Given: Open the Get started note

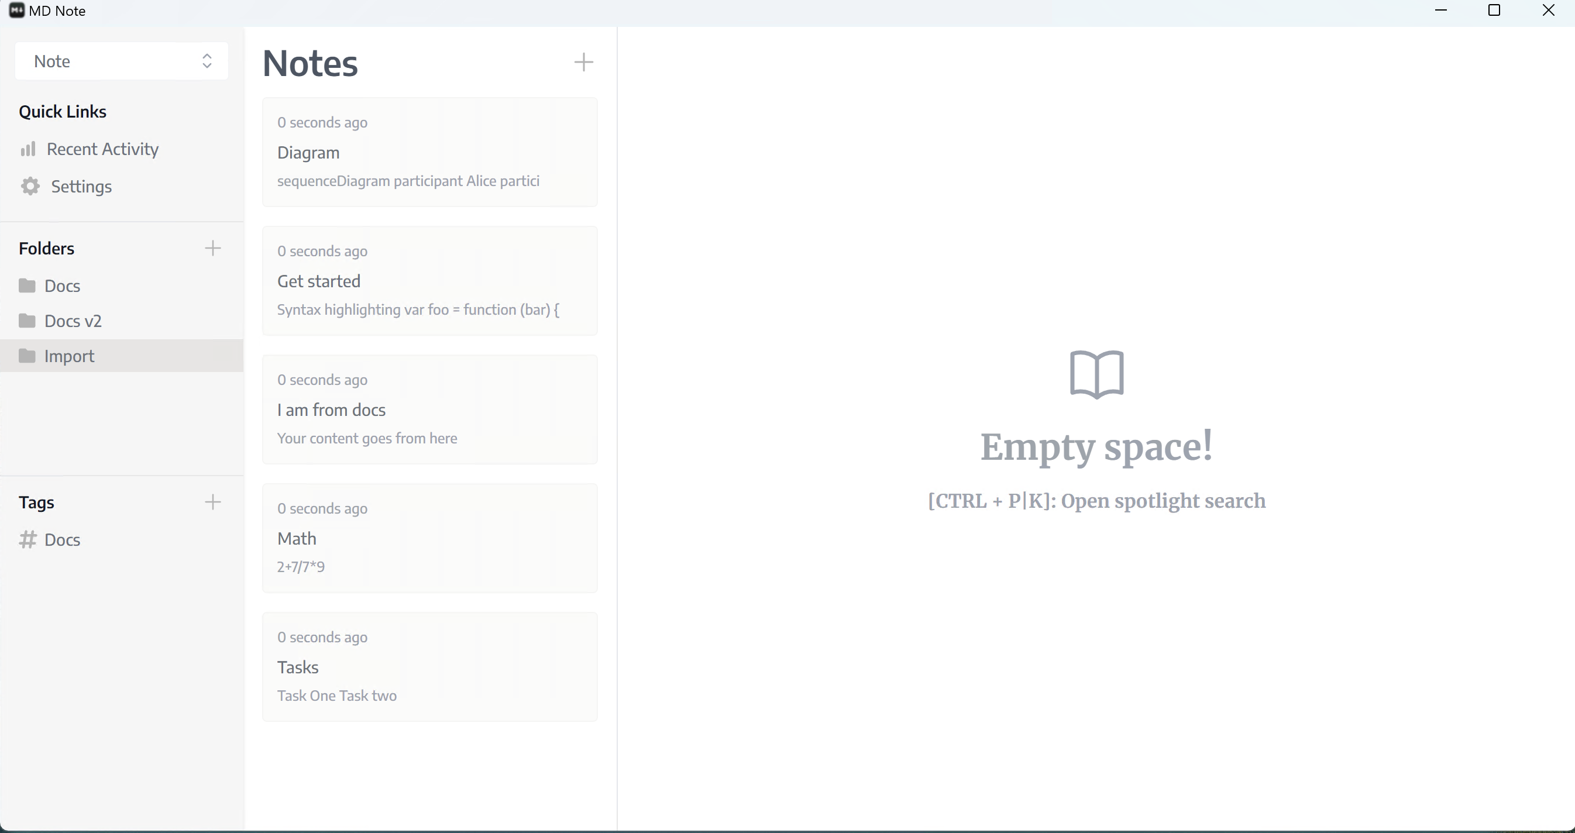Looking at the screenshot, I should (430, 281).
